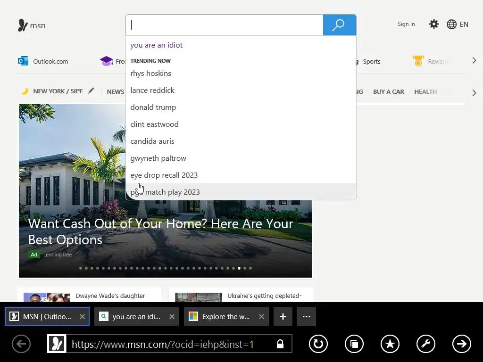Open the favorites star button
The height and width of the screenshot is (362, 483).
(390, 344)
